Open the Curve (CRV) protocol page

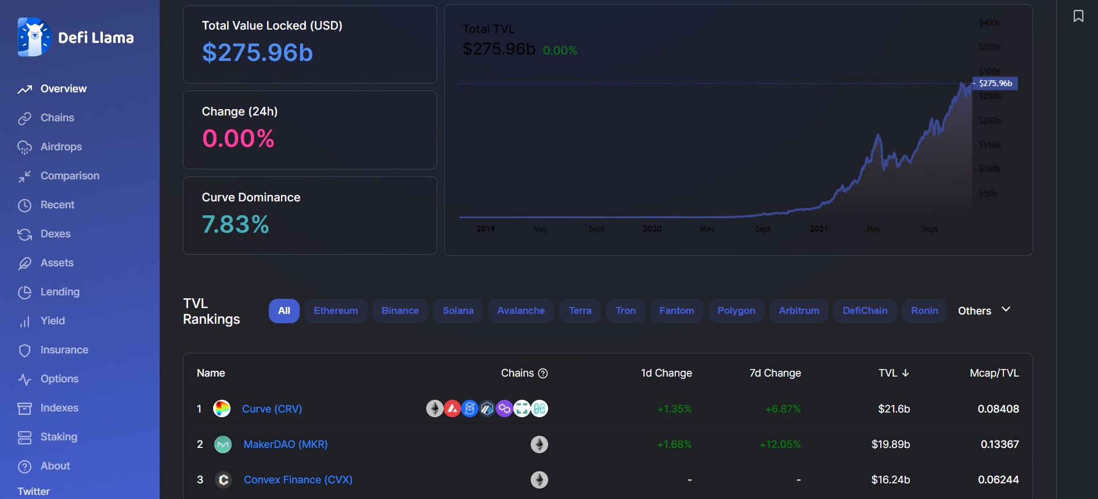point(272,409)
